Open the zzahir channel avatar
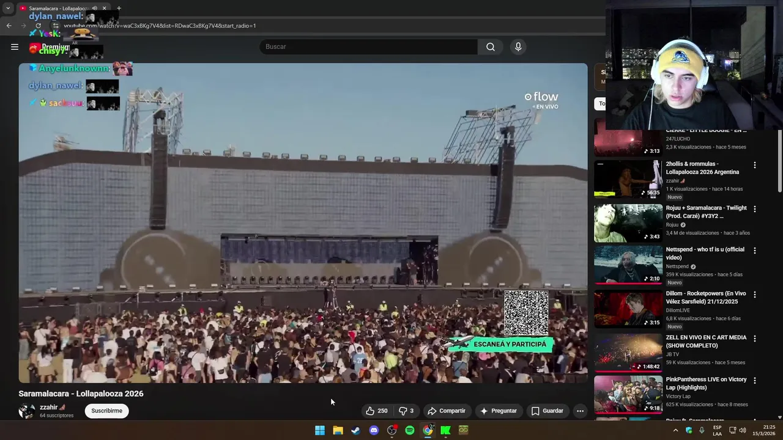The image size is (783, 440). 27,411
